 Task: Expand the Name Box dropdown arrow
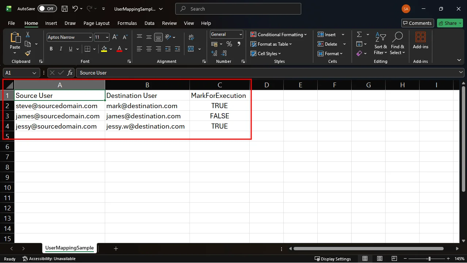click(x=34, y=73)
